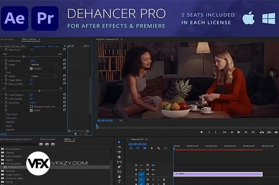This screenshot has width=279, height=185.
Task: Expand the White Point parameter
Action: [x=2, y=61]
